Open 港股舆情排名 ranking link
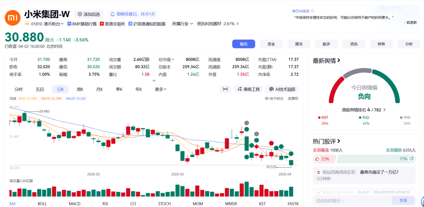The height and width of the screenshot is (207, 424). (x=364, y=110)
